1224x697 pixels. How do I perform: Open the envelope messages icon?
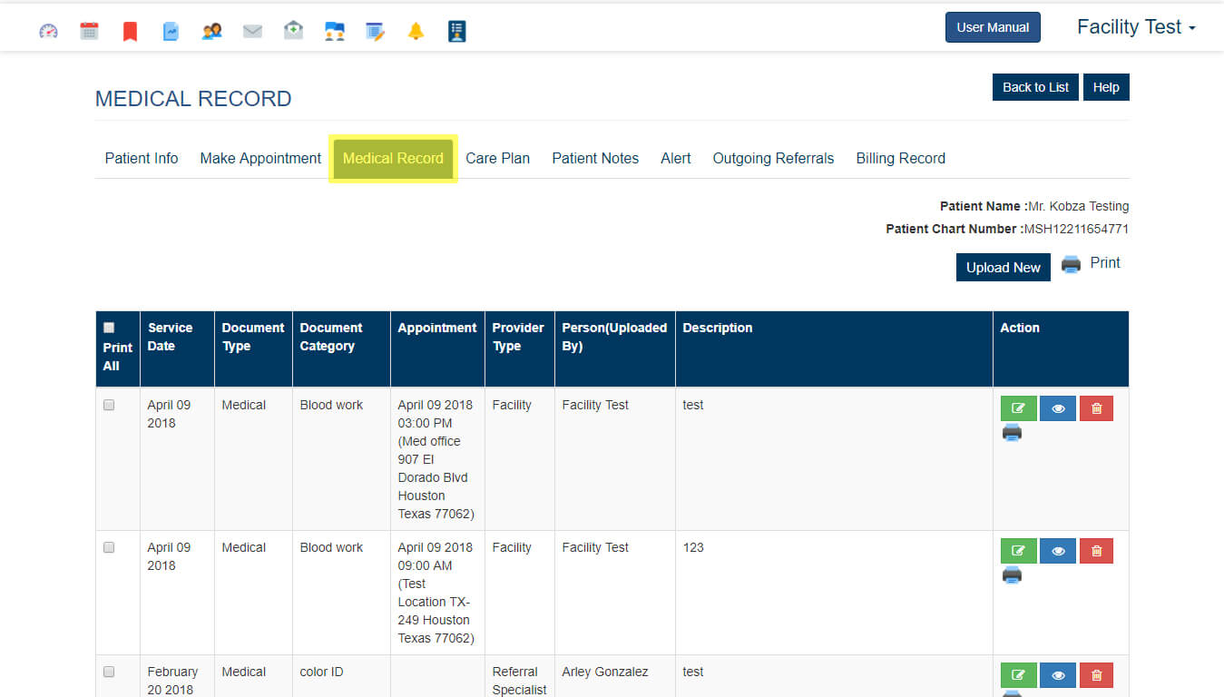(x=252, y=32)
